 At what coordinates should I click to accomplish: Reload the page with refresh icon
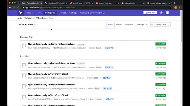tap(18, 7)
